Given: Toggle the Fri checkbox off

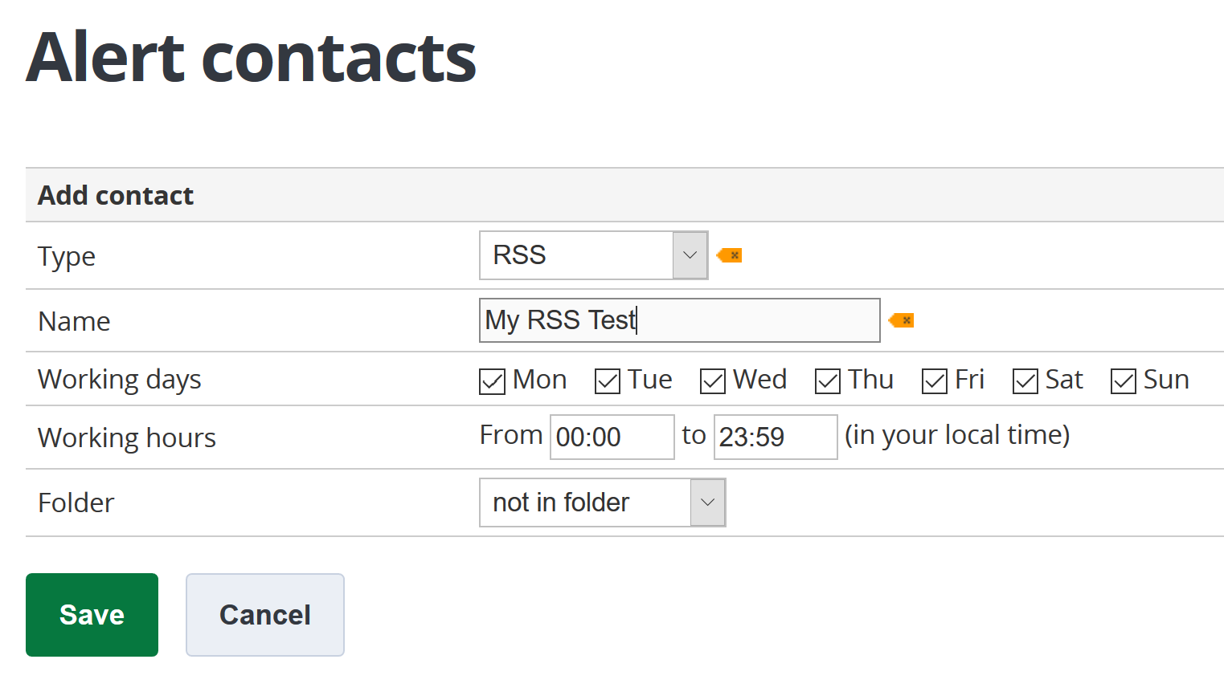Looking at the screenshot, I should (935, 381).
